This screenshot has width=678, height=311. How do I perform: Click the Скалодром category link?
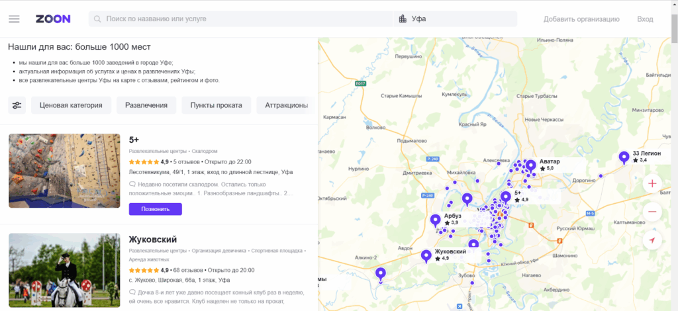pos(205,151)
